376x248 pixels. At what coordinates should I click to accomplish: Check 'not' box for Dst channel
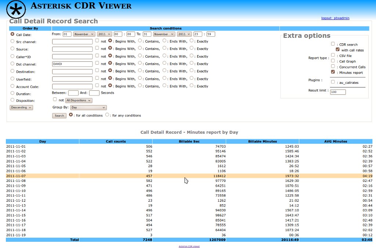[x=97, y=63]
